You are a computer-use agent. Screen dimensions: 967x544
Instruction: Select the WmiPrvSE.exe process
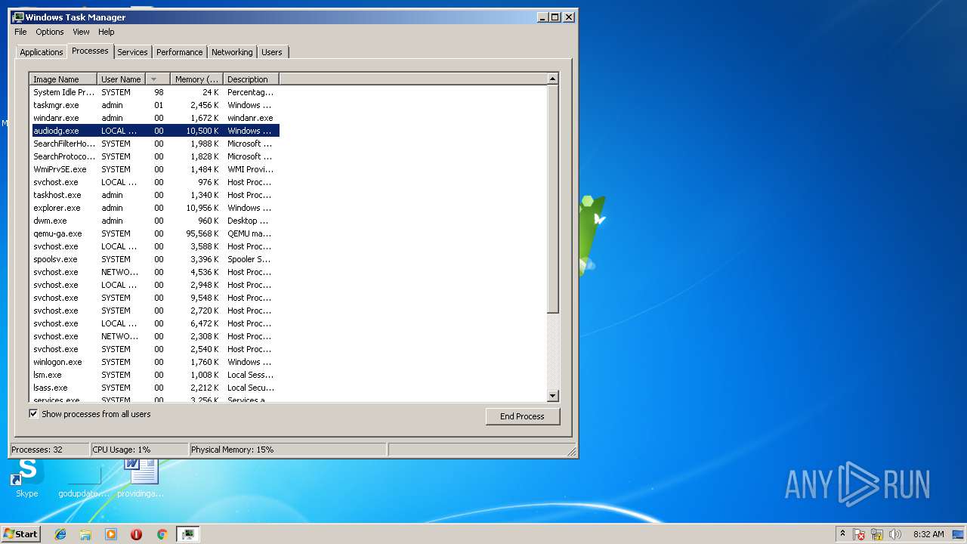click(x=154, y=169)
